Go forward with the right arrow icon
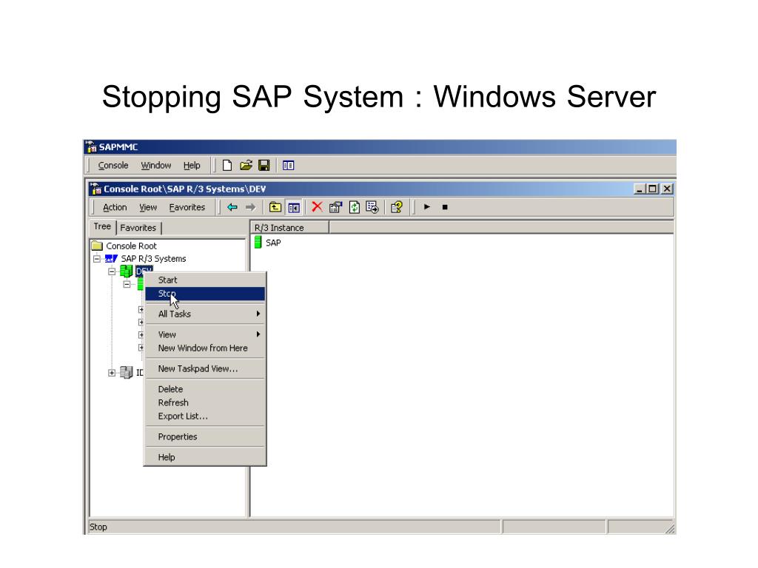Image resolution: width=758 pixels, height=568 pixels. pos(250,207)
